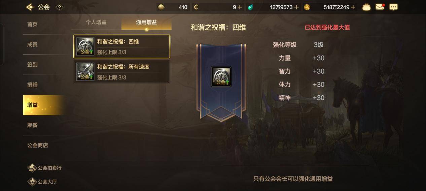Select 和谐之祝福:四维 buff entry
The width and height of the screenshot is (426, 191).
click(122, 46)
